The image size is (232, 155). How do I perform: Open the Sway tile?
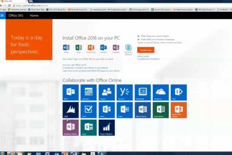[x=89, y=127]
